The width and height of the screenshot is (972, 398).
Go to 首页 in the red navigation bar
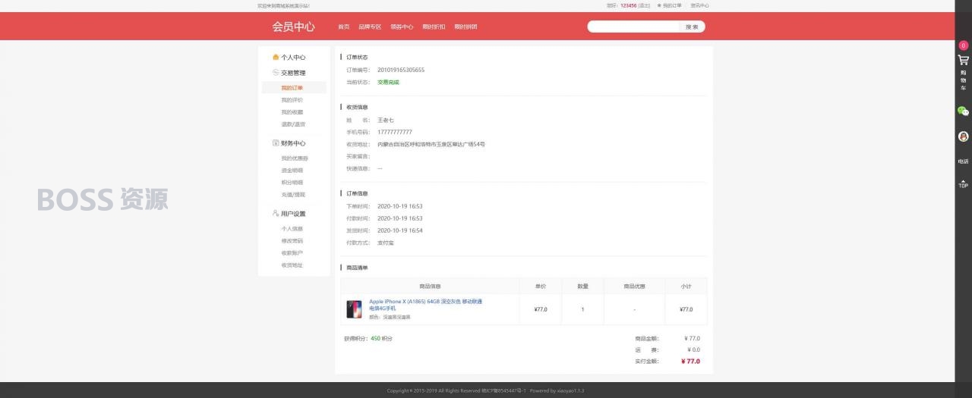point(344,27)
